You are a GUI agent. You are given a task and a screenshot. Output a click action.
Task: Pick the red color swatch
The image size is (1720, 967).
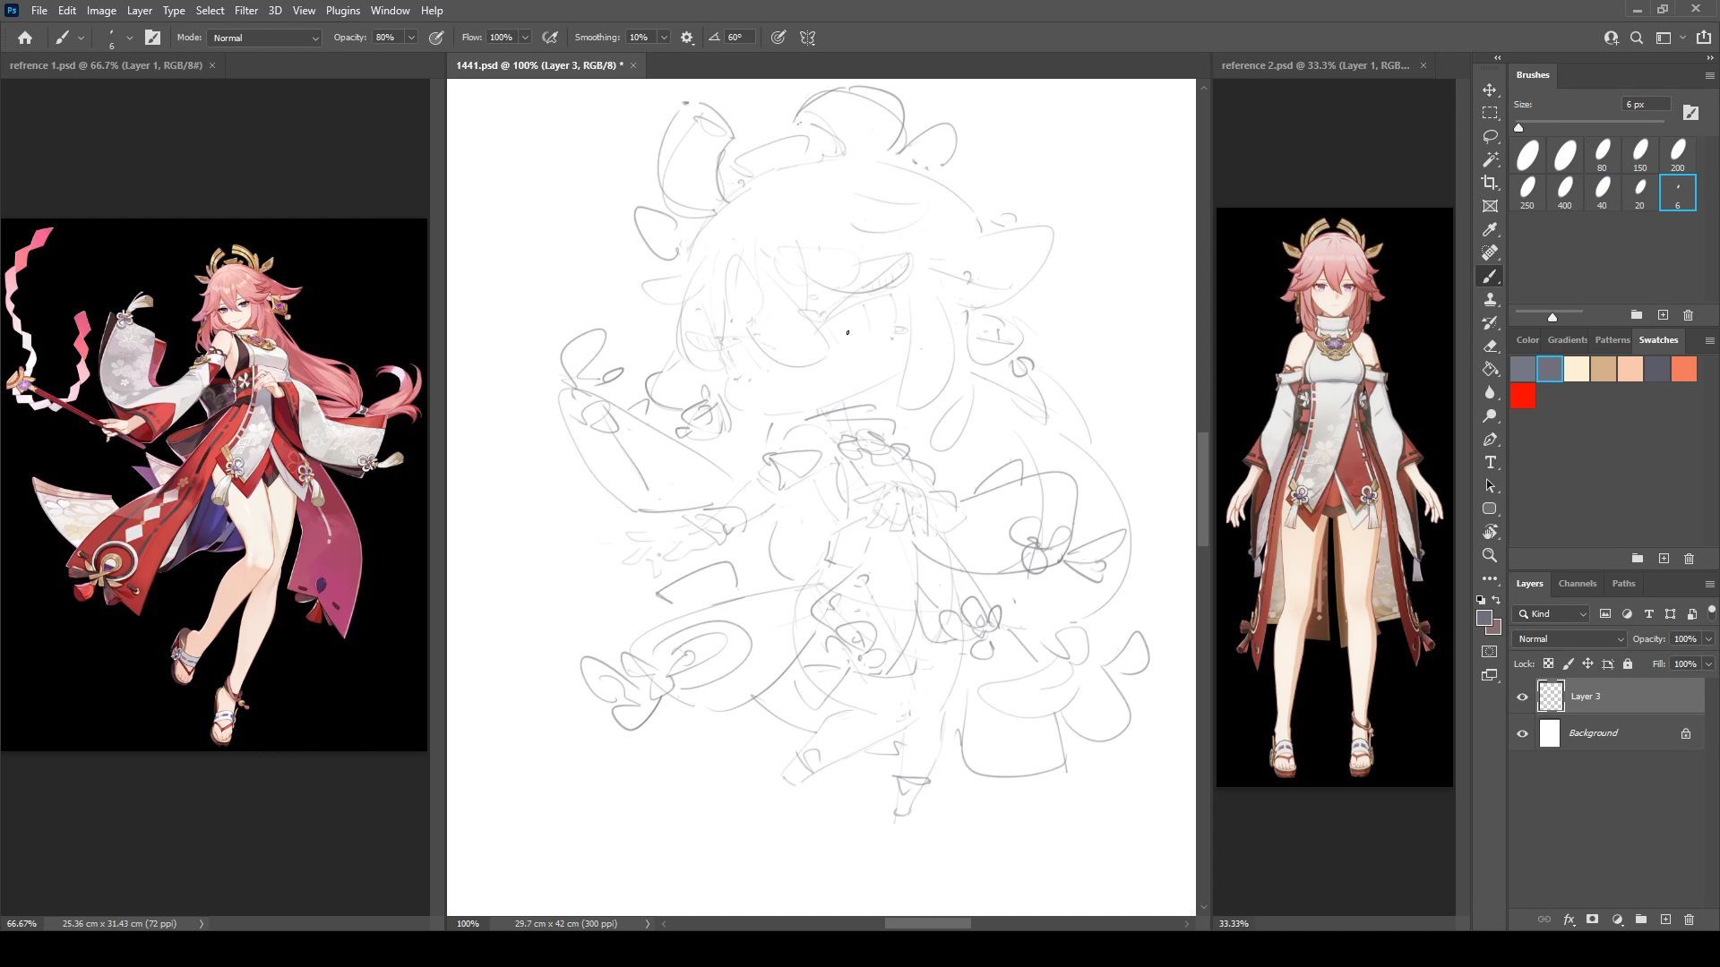coord(1523,396)
